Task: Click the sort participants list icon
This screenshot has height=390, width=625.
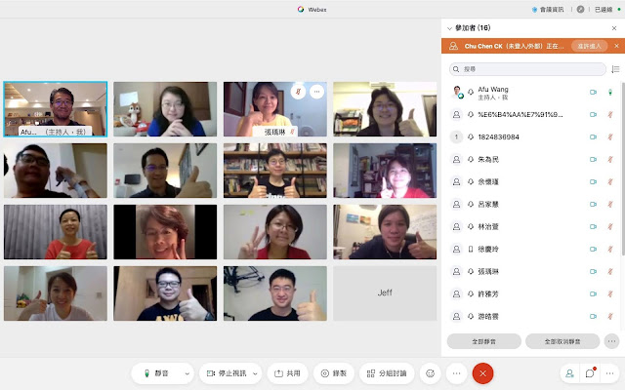Action: coord(615,69)
